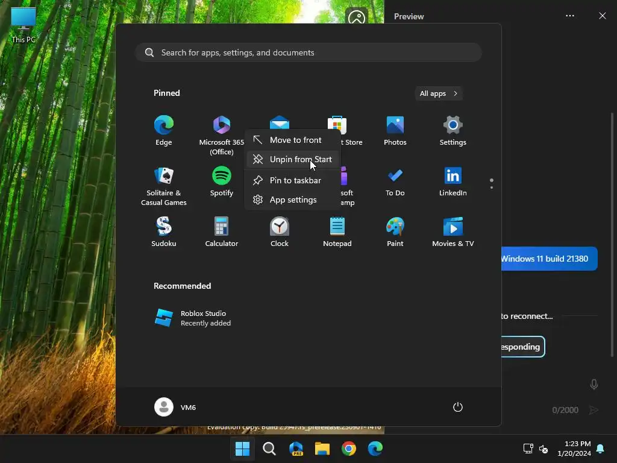This screenshot has width=617, height=463.
Task: Open Spotify pinned app
Action: tap(222, 181)
